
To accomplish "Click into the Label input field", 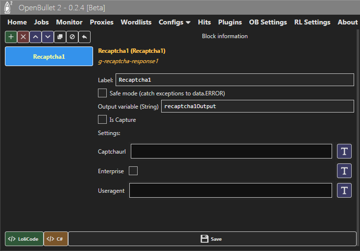I will coord(235,80).
